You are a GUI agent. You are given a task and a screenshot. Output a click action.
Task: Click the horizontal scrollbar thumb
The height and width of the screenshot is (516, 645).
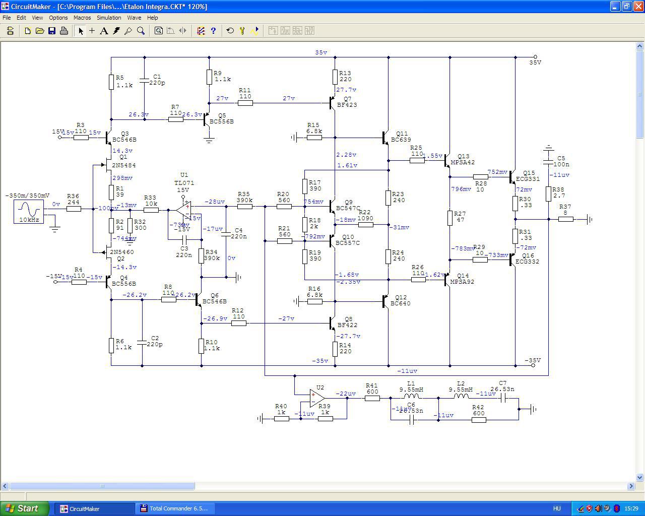(x=102, y=486)
